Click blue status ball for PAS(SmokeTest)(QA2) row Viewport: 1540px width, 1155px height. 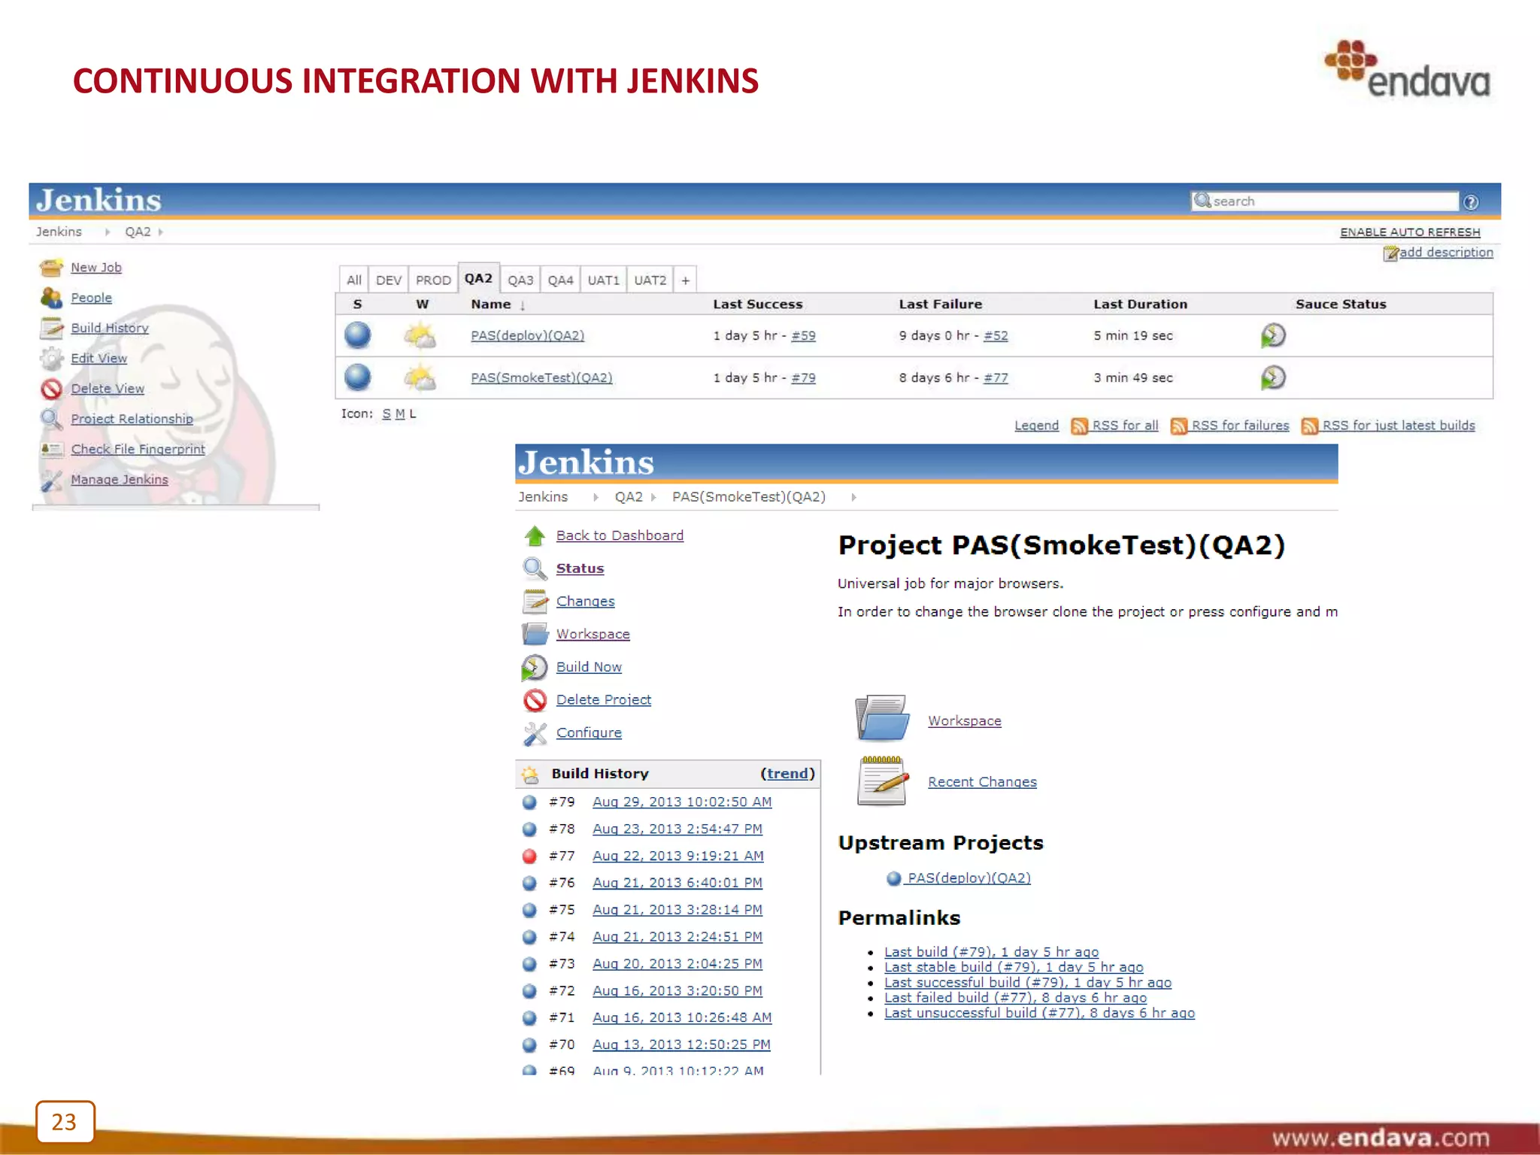click(x=358, y=377)
